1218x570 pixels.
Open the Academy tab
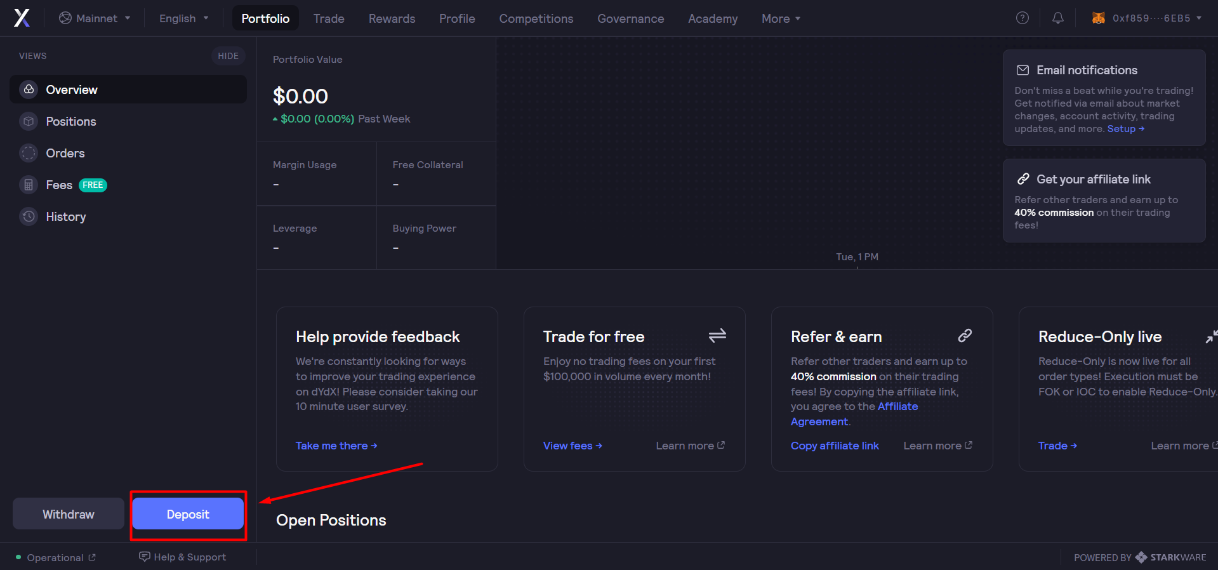pos(713,18)
